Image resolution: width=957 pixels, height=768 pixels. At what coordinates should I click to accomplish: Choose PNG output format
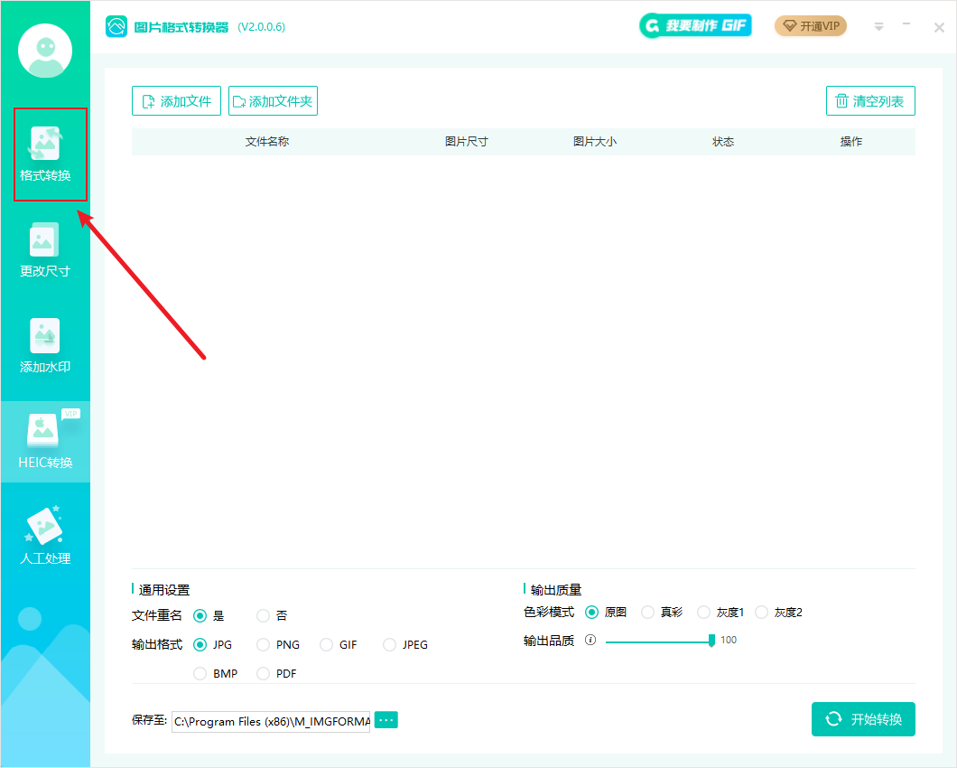tap(263, 644)
